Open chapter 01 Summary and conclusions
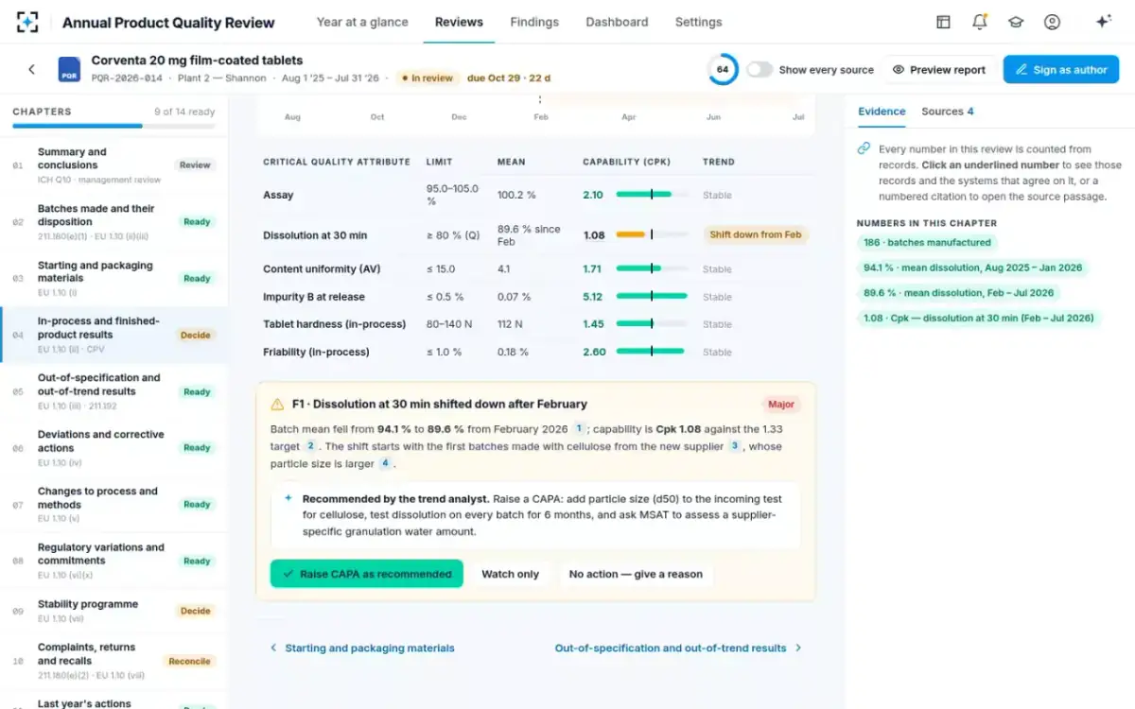Screen dimensions: 1135x709 coord(113,165)
